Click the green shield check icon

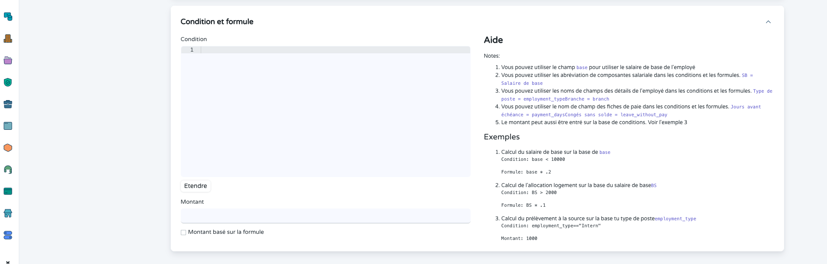tap(8, 82)
